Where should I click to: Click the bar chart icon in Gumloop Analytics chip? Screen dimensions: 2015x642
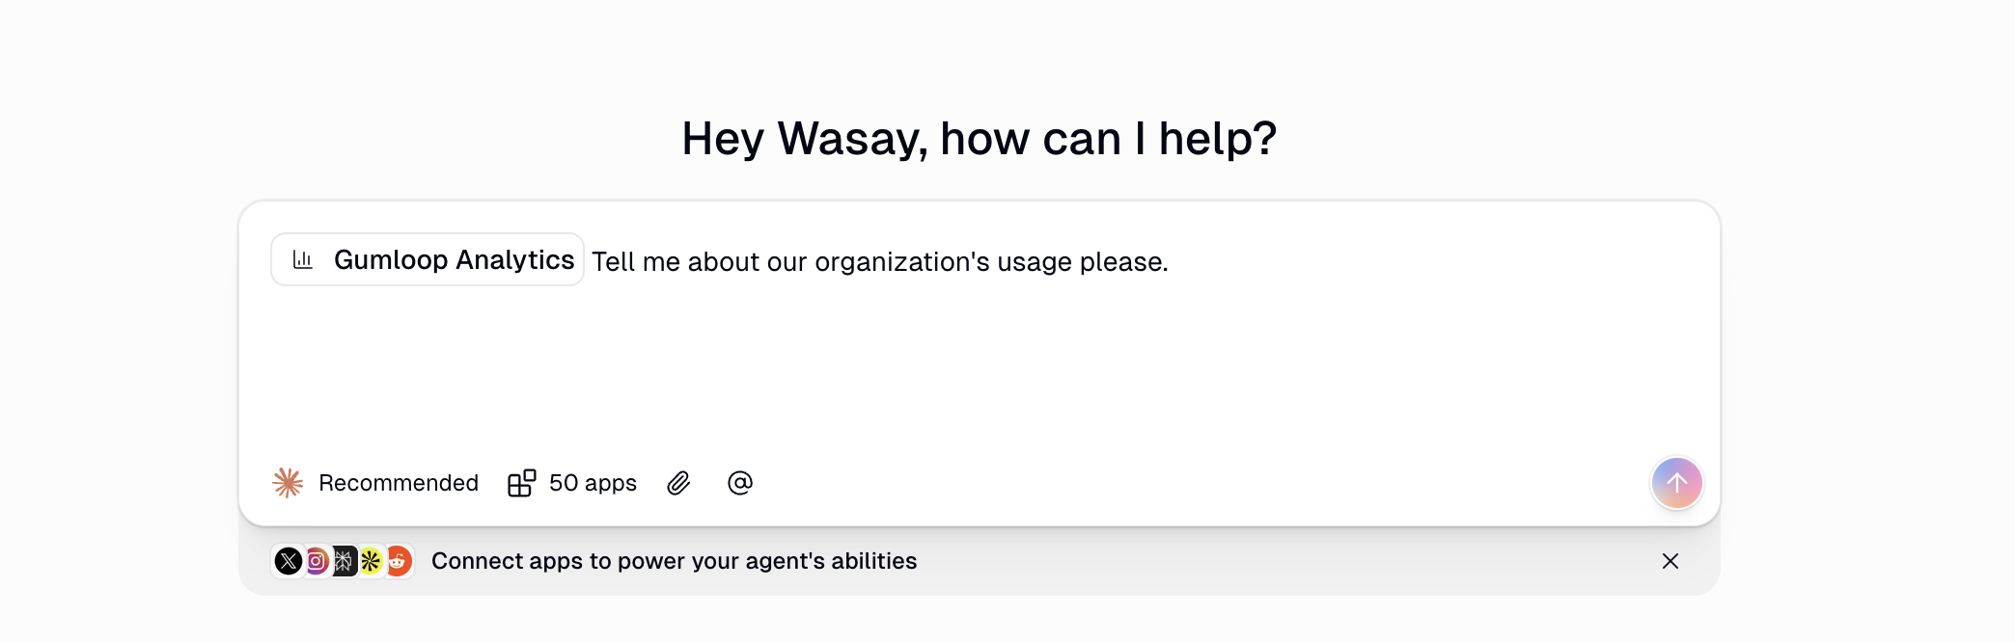point(303,259)
